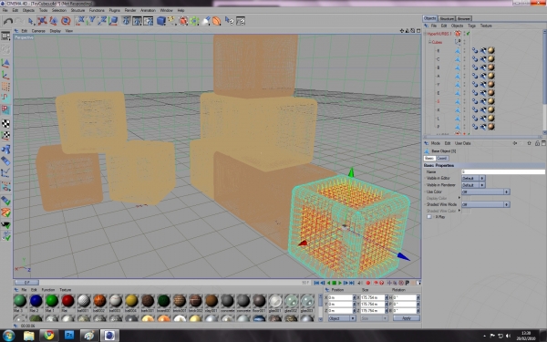Tick the X-Ray checkbox
547x342 pixels.
429,217
